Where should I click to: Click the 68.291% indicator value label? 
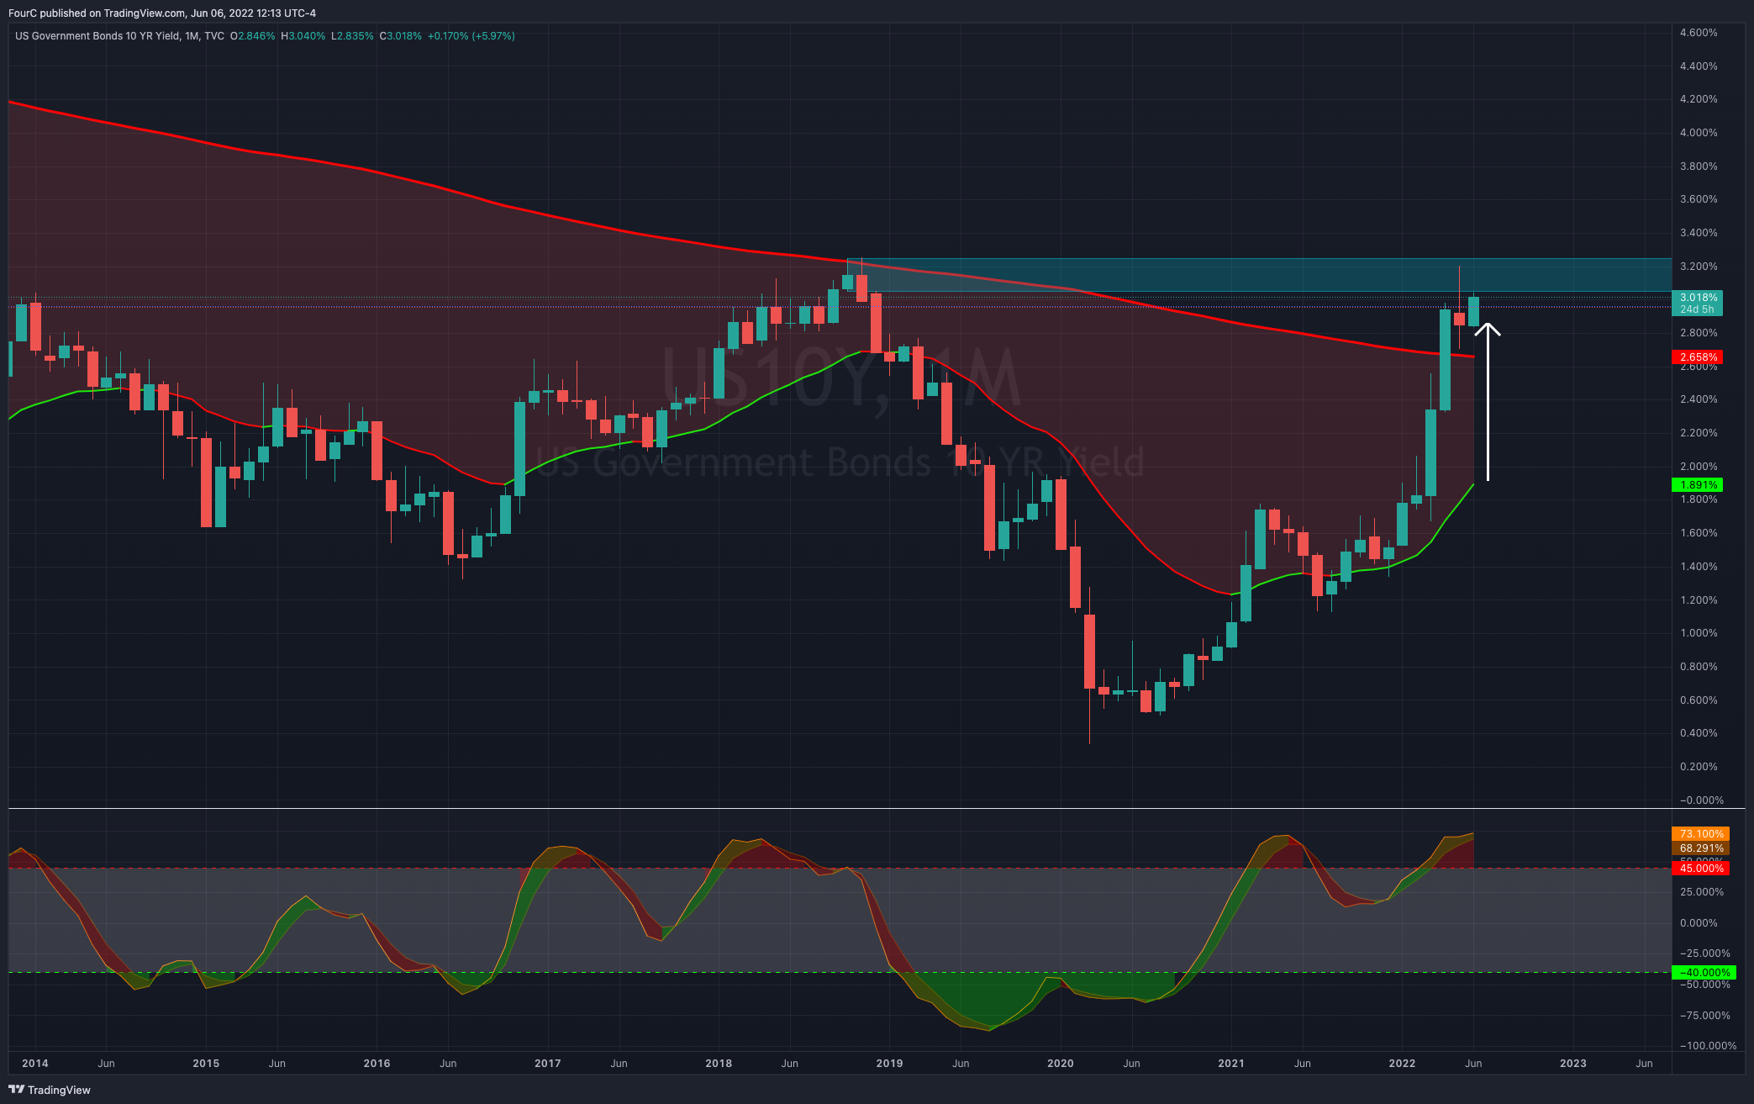click(1701, 848)
